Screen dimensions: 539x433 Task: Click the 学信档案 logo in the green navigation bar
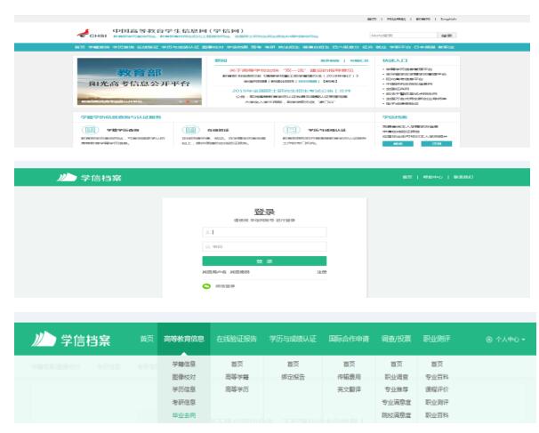tap(71, 340)
